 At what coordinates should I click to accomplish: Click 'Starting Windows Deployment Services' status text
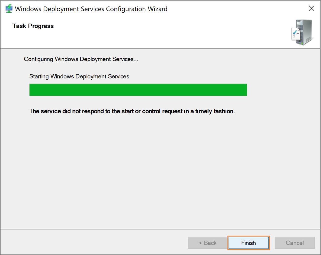[79, 76]
